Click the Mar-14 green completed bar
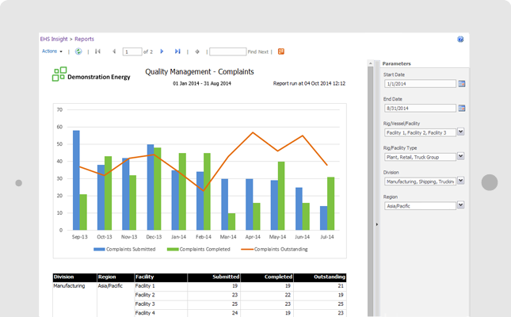511x317 pixels. [231, 222]
